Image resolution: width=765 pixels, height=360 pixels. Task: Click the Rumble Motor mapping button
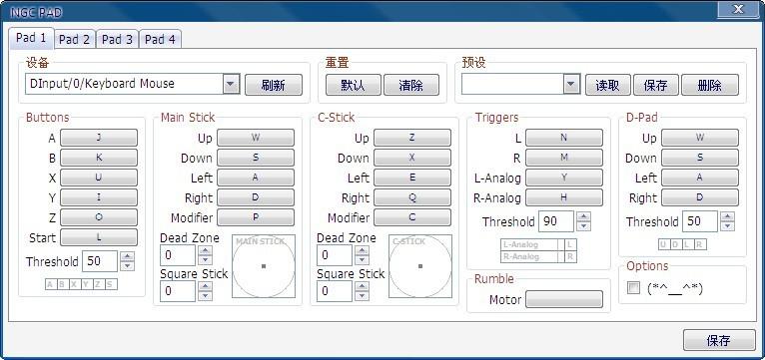564,299
